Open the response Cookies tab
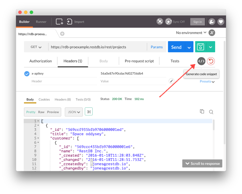The image size is (242, 194). pos(44,99)
